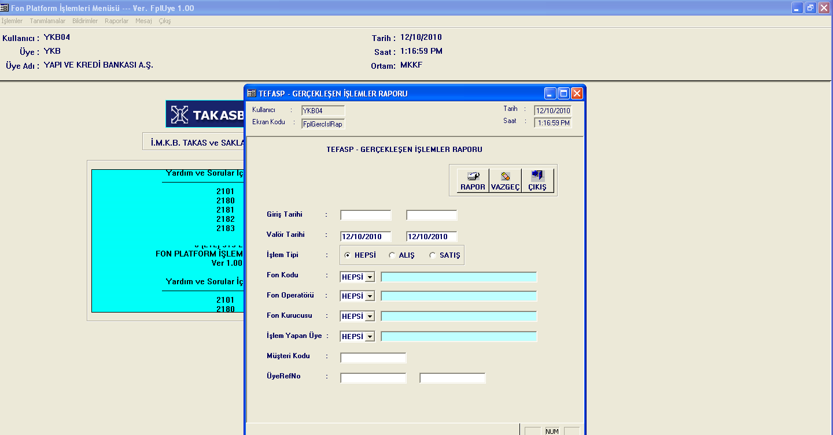The image size is (833, 435).
Task: Click the number 2182 in the cyan panel
Action: click(x=226, y=219)
